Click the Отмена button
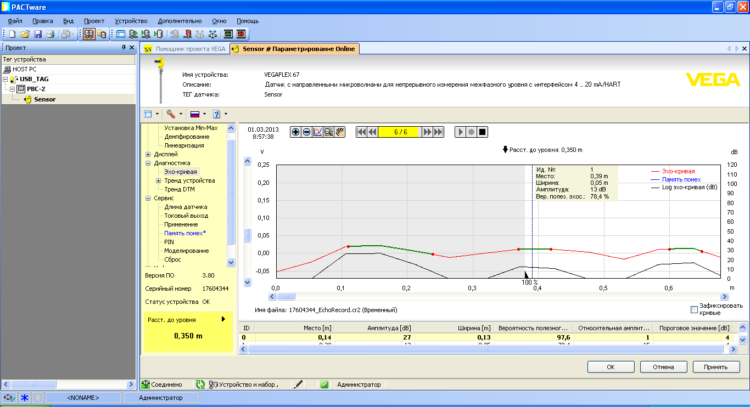This screenshot has width=750, height=407. pos(663,367)
